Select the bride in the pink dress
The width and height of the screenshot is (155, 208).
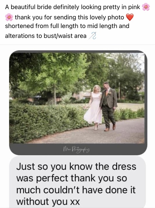[94, 107]
